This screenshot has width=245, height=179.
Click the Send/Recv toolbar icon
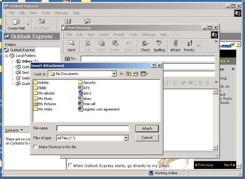click(42, 22)
